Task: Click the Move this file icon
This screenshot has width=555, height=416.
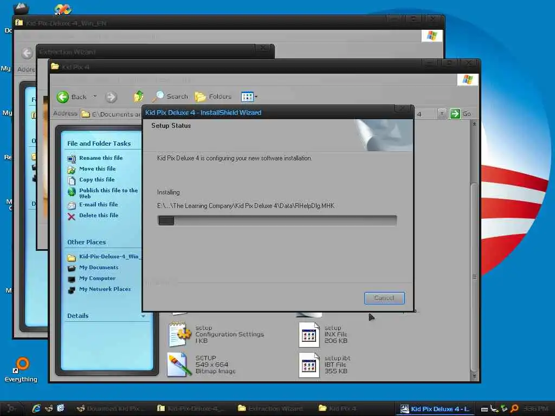Action: pyautogui.click(x=72, y=170)
